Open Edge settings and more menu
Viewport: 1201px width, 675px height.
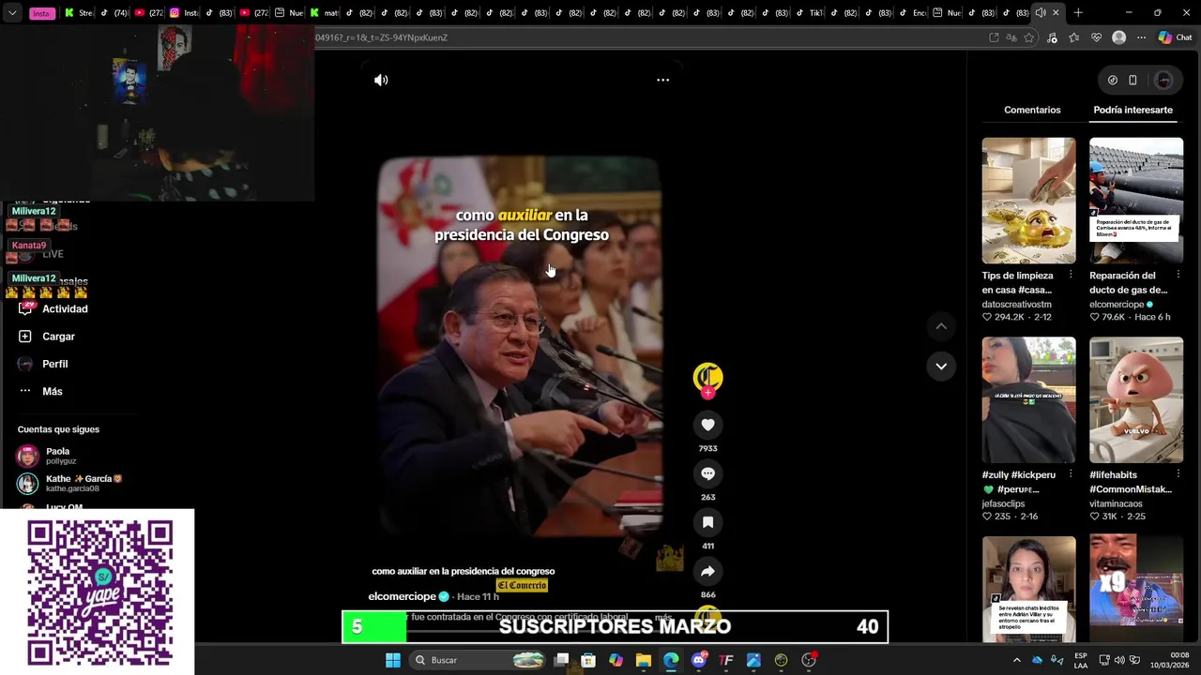(x=1141, y=37)
